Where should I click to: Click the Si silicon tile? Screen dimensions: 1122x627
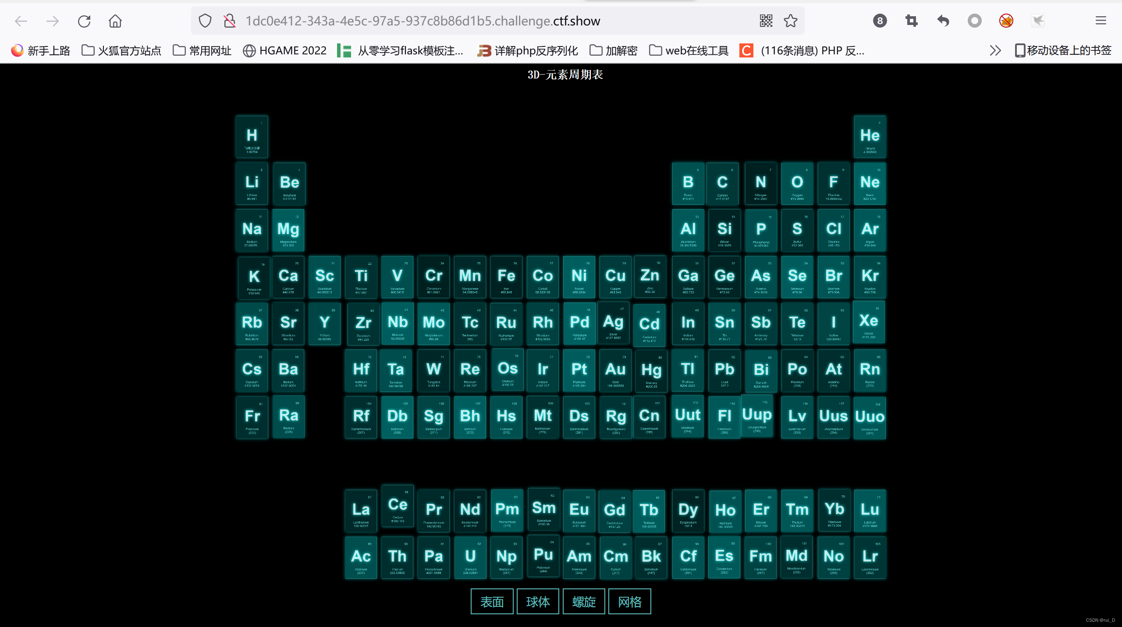(x=724, y=230)
